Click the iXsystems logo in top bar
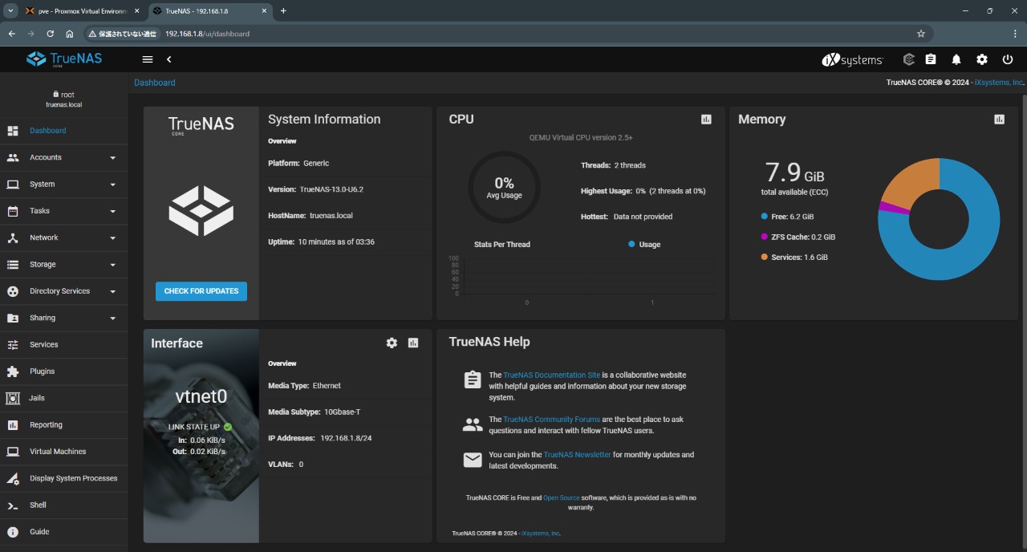This screenshot has width=1027, height=552. coord(852,59)
